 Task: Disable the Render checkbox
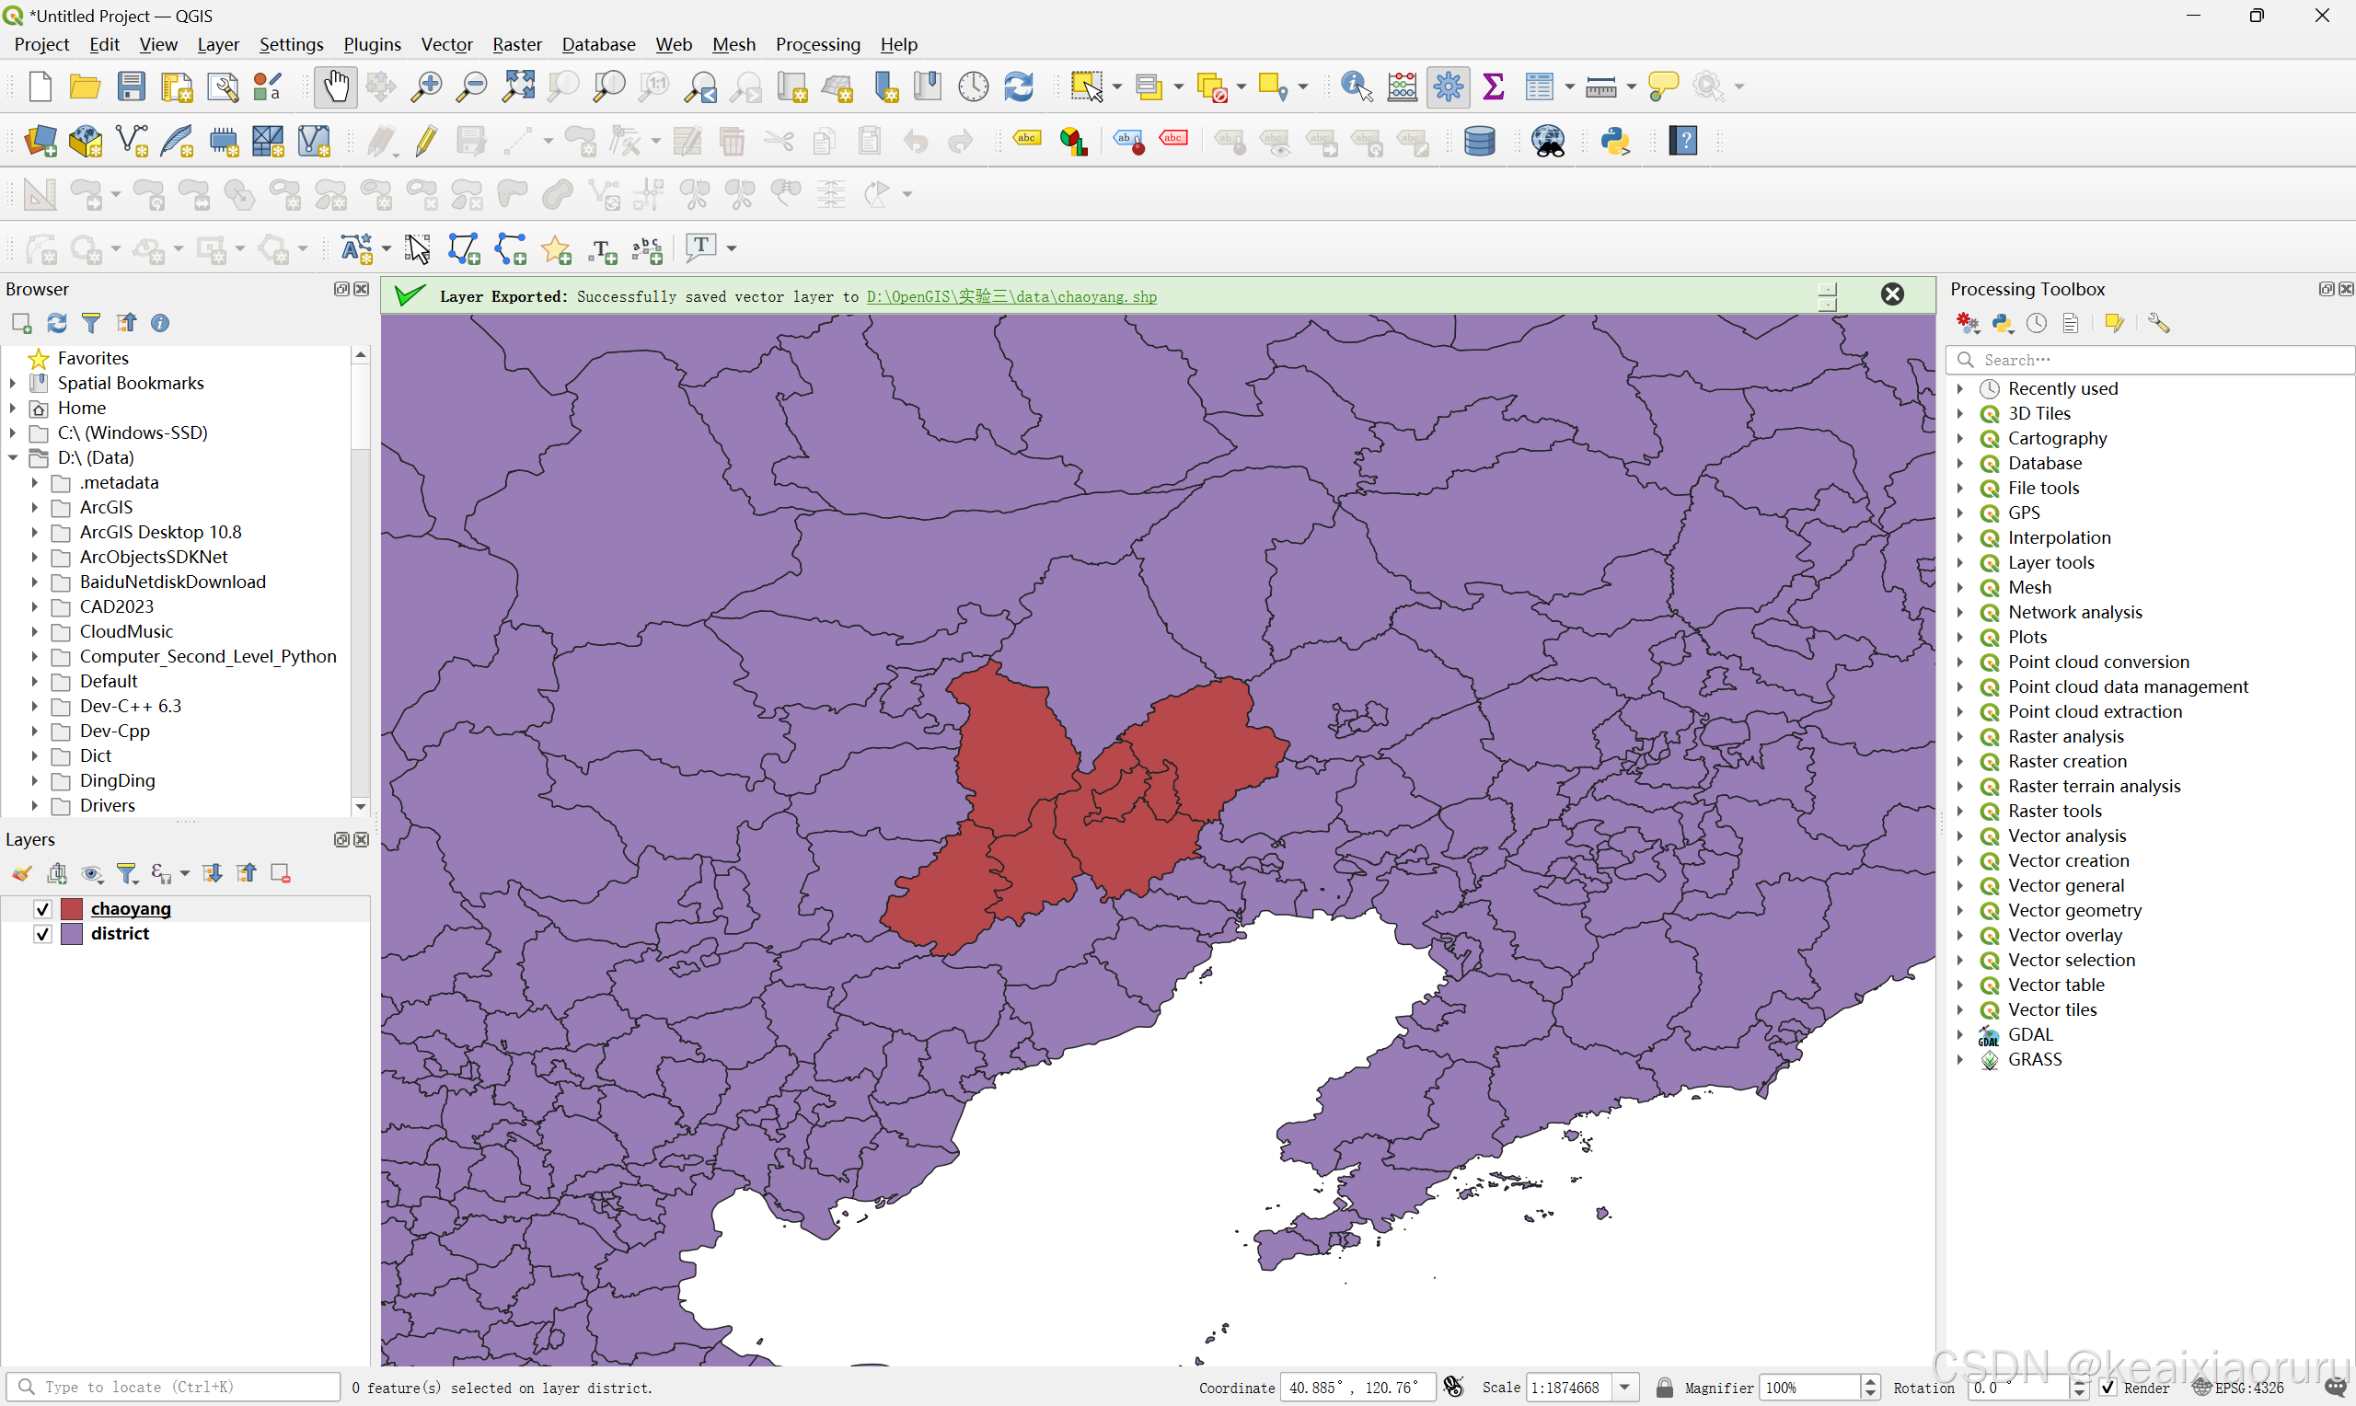click(x=2108, y=1387)
